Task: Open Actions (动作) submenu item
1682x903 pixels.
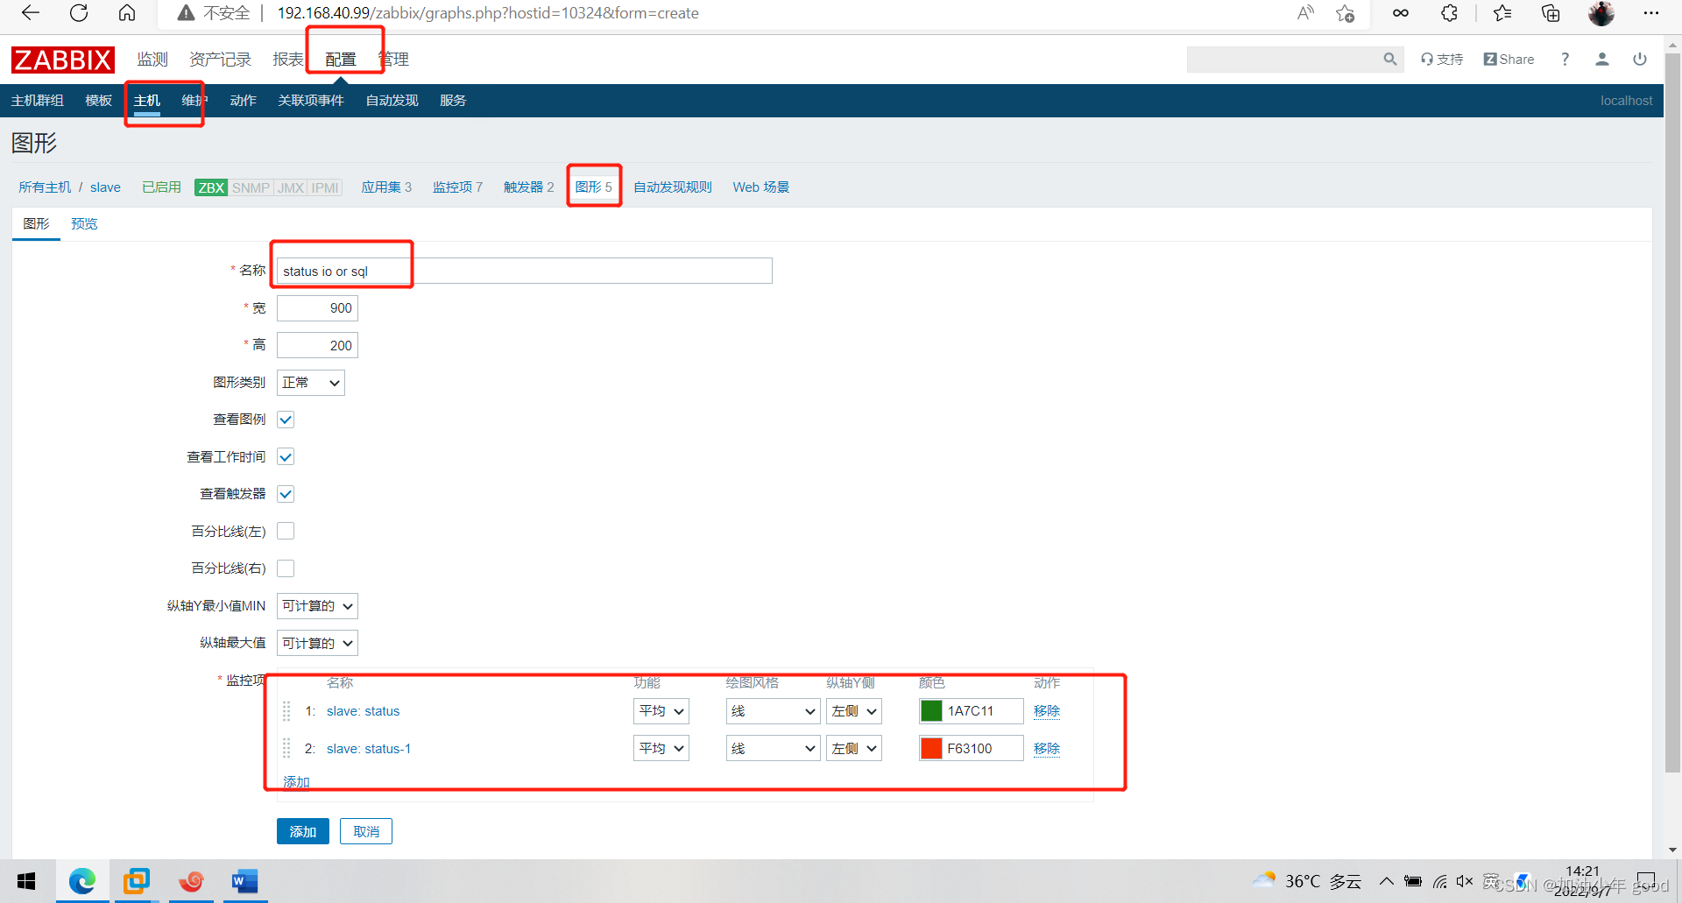Action: pos(243,101)
